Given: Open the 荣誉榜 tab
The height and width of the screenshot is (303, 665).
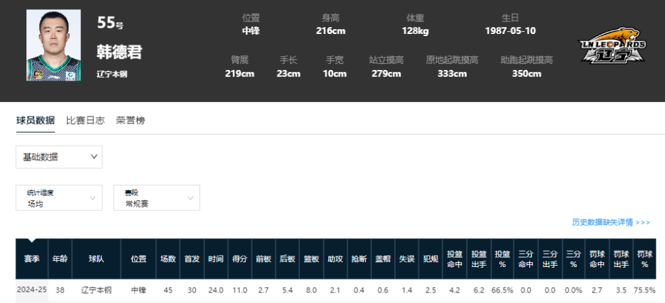Looking at the screenshot, I should (130, 120).
